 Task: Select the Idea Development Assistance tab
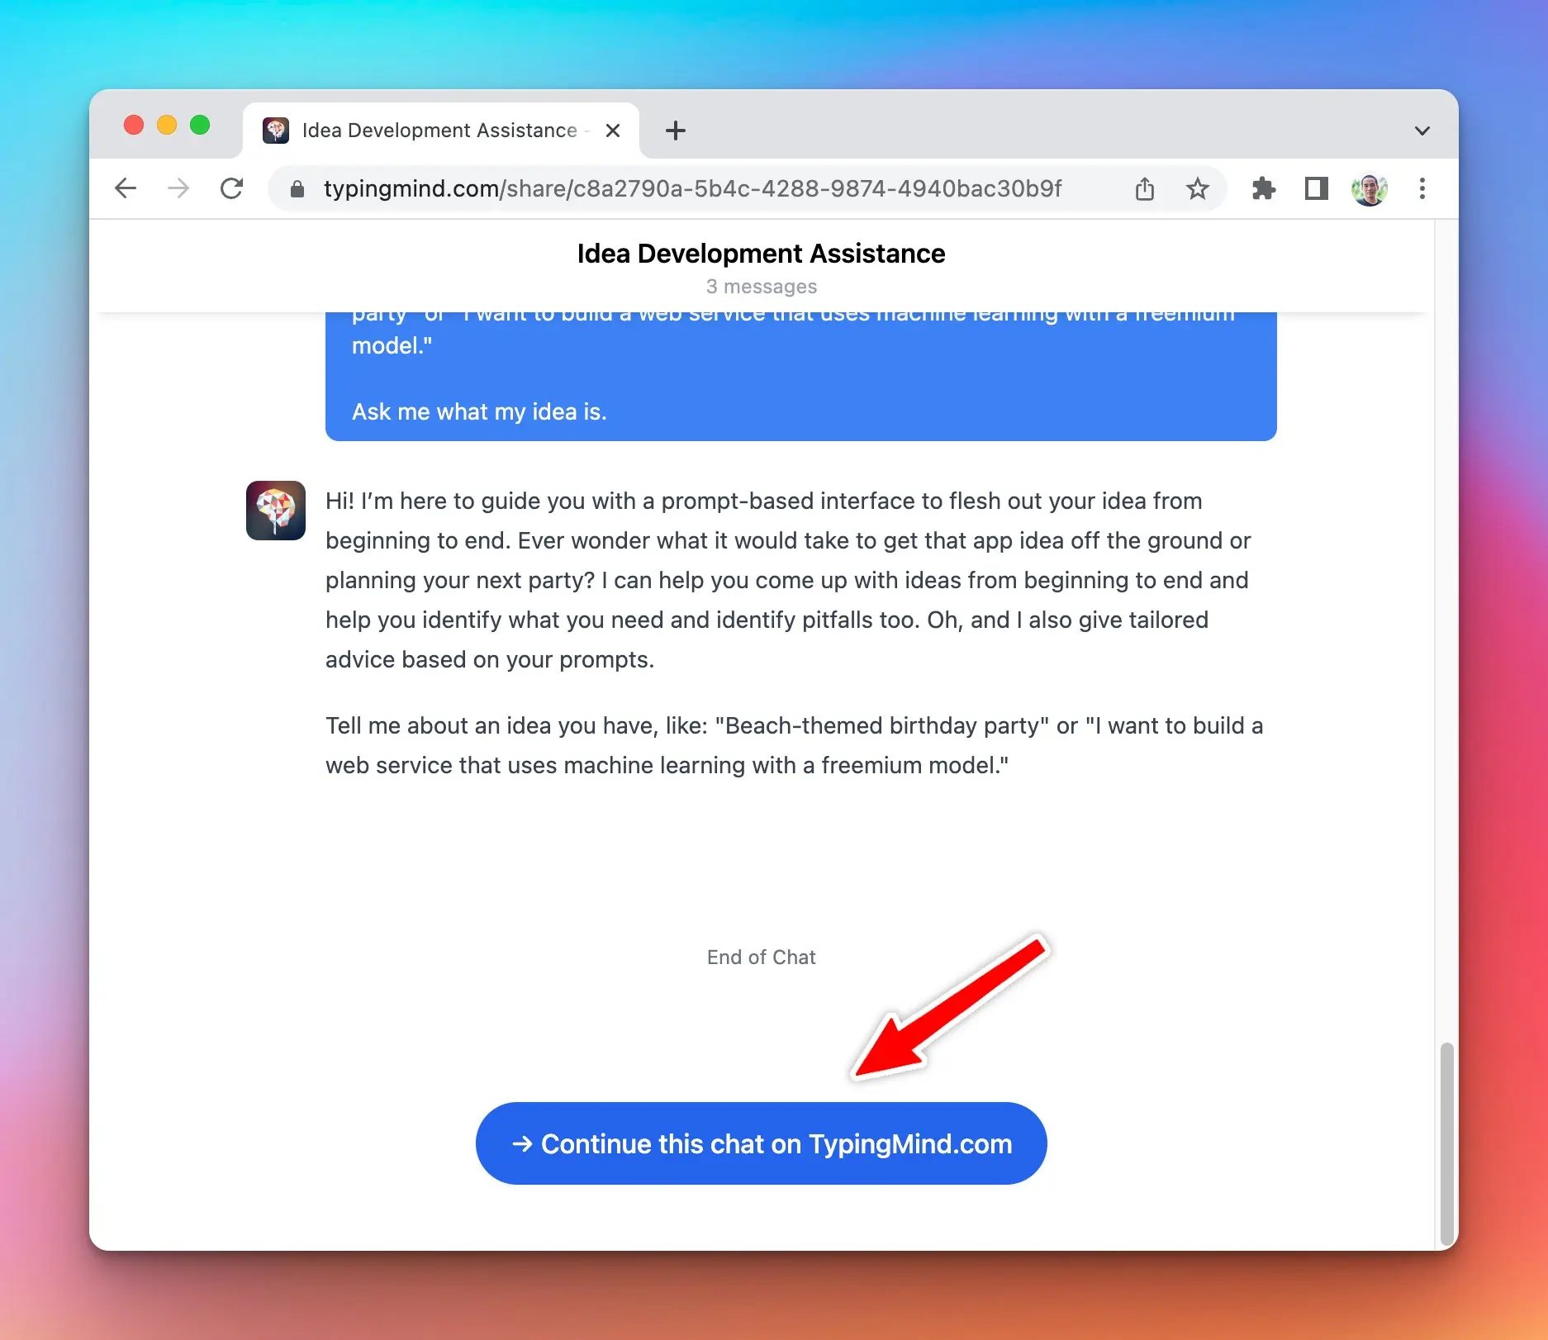441,131
